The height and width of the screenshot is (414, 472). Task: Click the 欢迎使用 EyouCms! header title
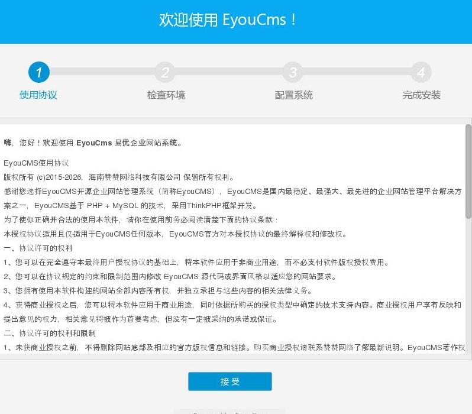228,20
